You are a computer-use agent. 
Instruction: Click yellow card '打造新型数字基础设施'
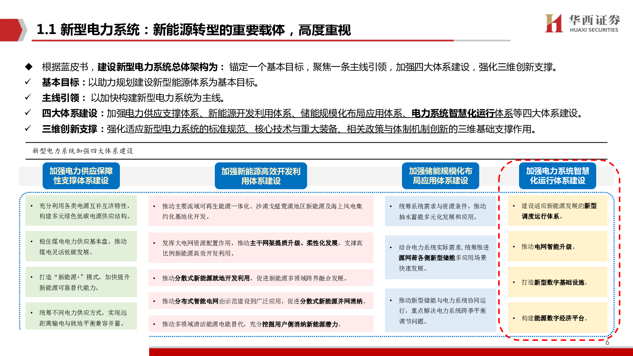(557, 282)
